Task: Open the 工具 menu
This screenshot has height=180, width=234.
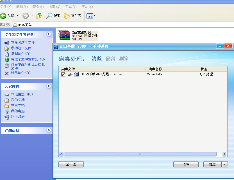Action: 71,7
